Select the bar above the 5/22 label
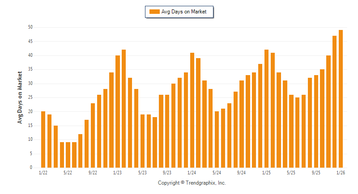The width and height of the screenshot is (358, 194). (68, 155)
